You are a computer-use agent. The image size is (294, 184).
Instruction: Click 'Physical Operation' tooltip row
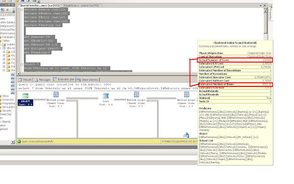coord(235,53)
